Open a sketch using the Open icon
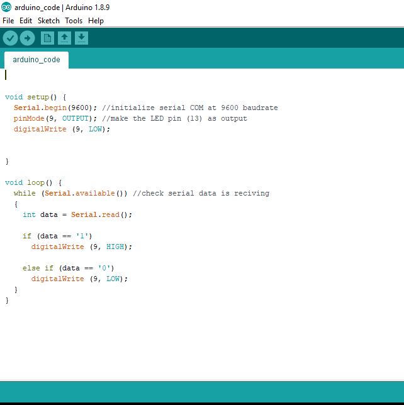The height and width of the screenshot is (405, 404). pos(64,38)
